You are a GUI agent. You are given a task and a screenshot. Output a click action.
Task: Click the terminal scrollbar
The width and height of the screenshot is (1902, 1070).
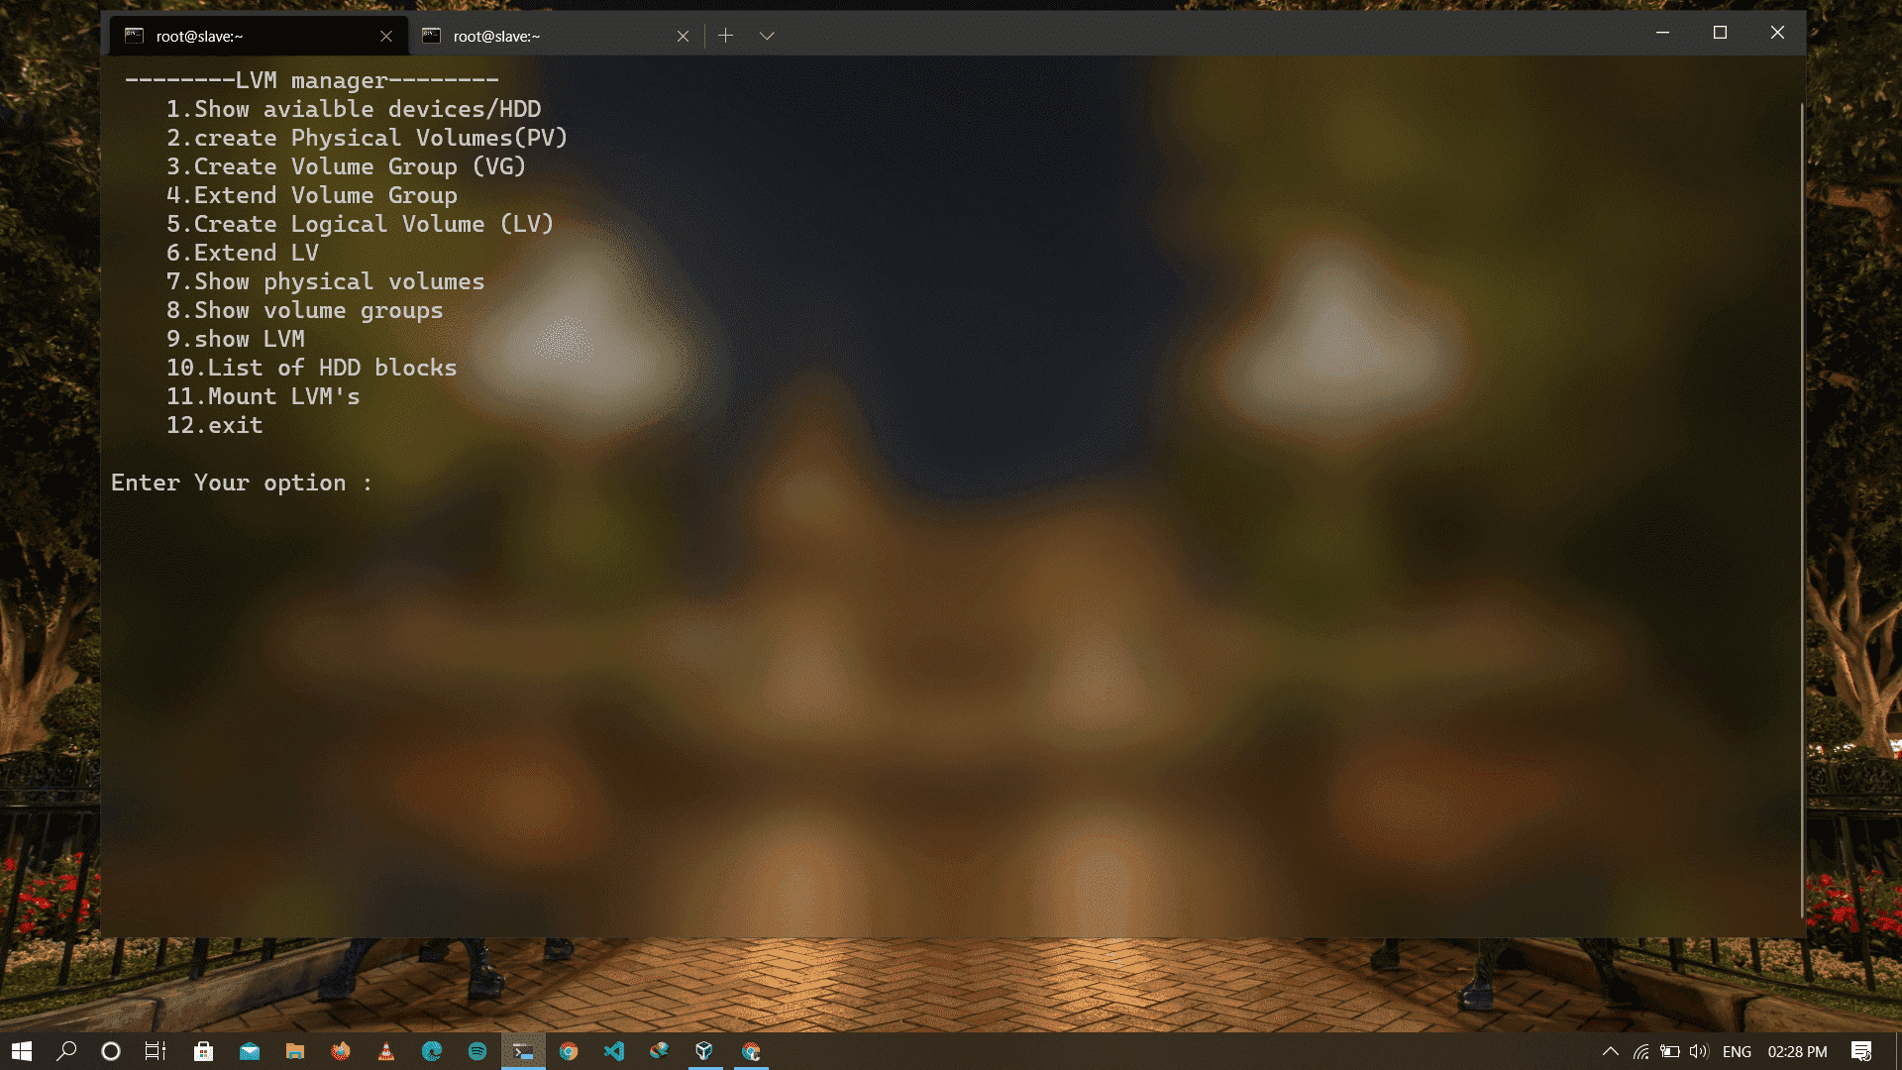[x=1801, y=495]
